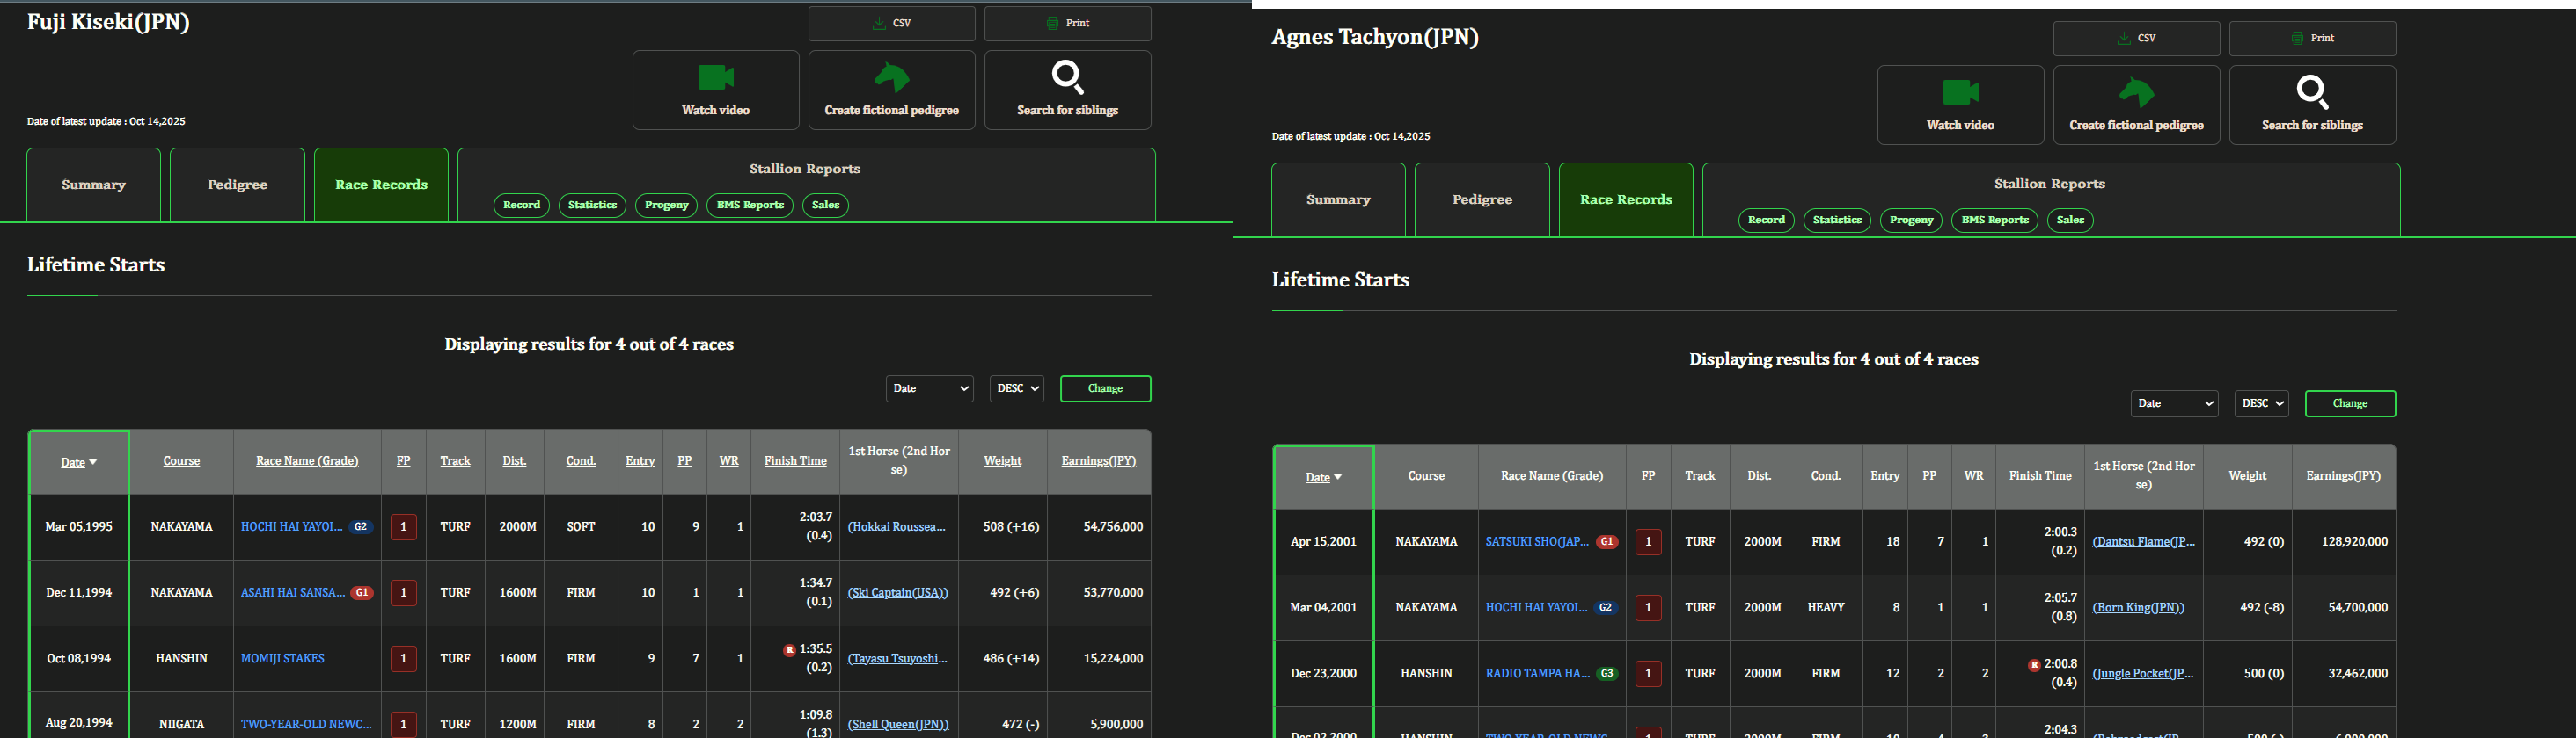
Task: Sort Fuji Kiseki's table by Dist. header
Action: (x=515, y=461)
